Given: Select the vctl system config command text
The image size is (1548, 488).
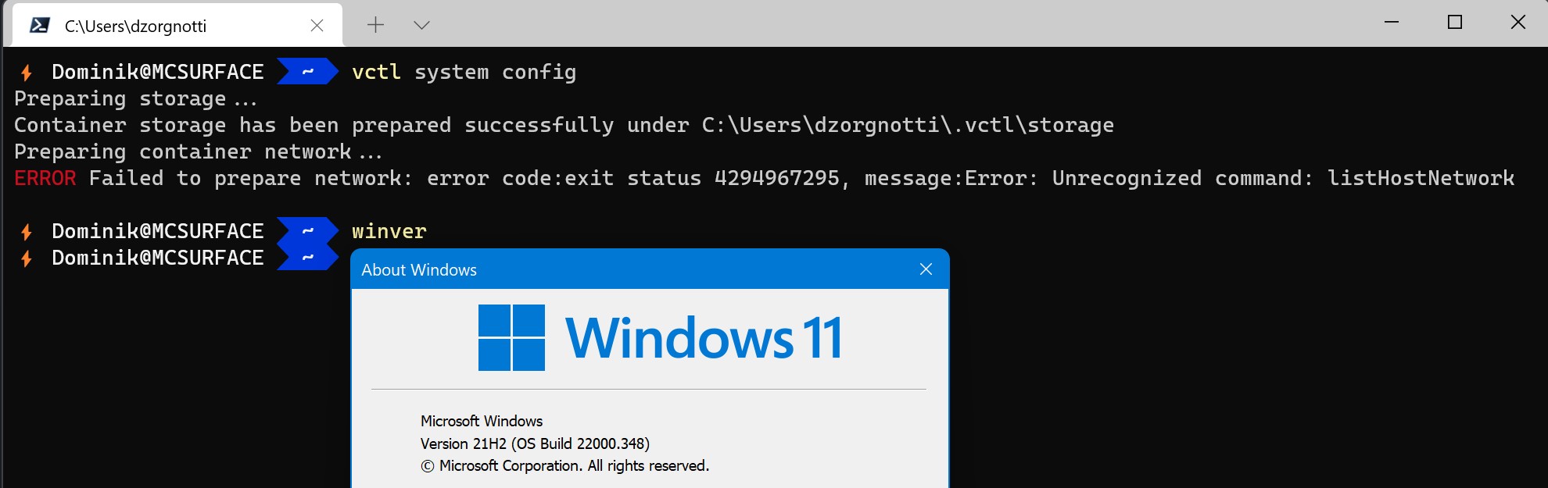Looking at the screenshot, I should pyautogui.click(x=463, y=72).
